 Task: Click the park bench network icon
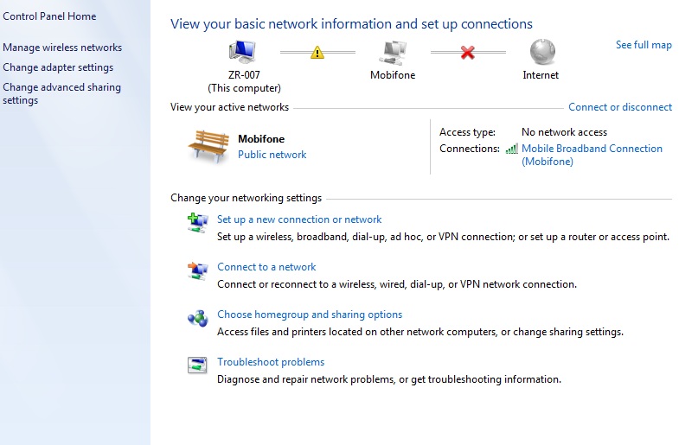pos(208,146)
